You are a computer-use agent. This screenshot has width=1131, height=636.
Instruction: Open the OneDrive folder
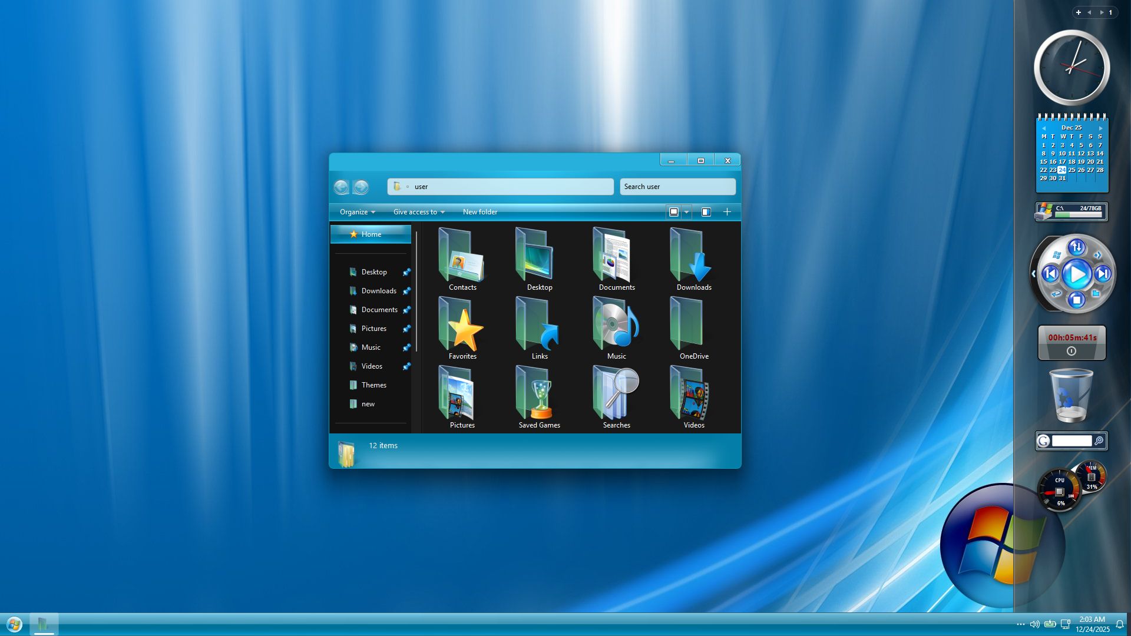tap(693, 328)
